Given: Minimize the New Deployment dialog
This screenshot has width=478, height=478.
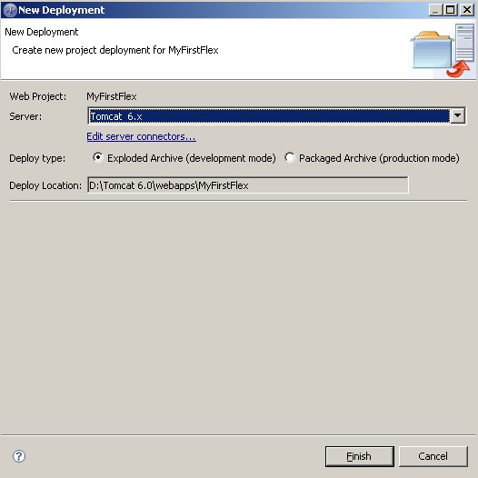Looking at the screenshot, I should point(435,10).
